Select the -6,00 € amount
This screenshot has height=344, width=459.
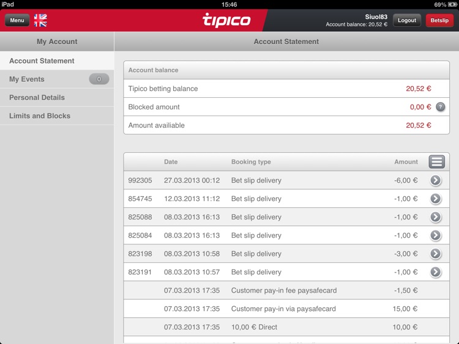(406, 180)
